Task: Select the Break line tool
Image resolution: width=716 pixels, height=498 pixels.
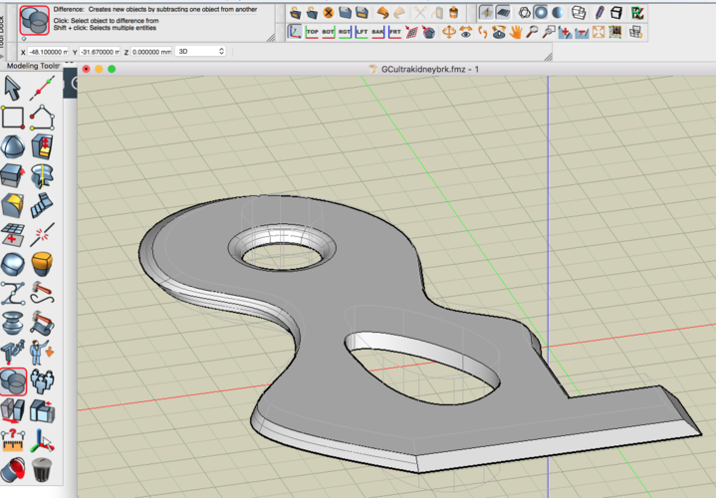Action: [x=42, y=235]
